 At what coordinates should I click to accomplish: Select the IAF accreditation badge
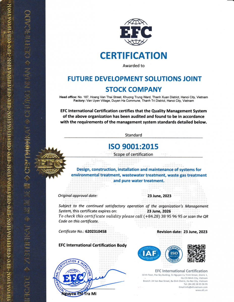point(149,253)
